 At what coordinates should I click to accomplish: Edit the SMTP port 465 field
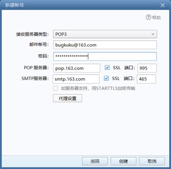click(146, 79)
